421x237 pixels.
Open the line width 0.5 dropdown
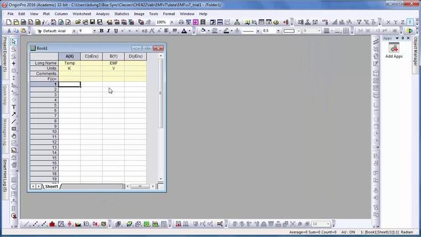pyautogui.click(x=278, y=31)
